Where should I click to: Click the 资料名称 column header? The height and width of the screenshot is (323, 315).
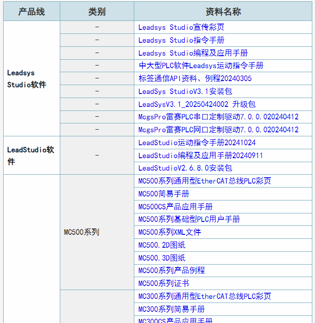click(x=223, y=12)
